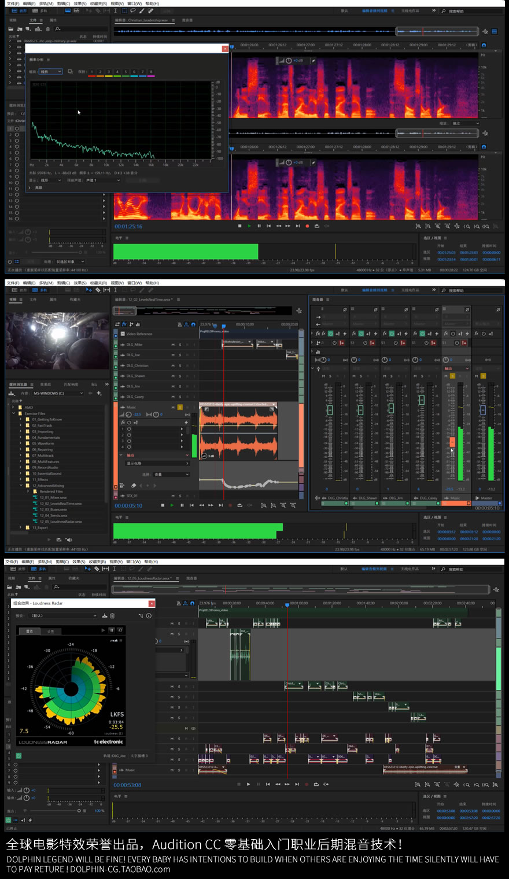Toggle solo on the Music track
Screen dimensions: 509x879
click(180, 407)
